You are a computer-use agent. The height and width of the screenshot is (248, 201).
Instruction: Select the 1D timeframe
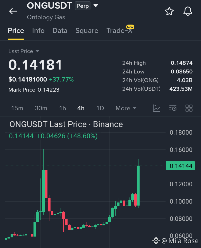tap(100, 108)
